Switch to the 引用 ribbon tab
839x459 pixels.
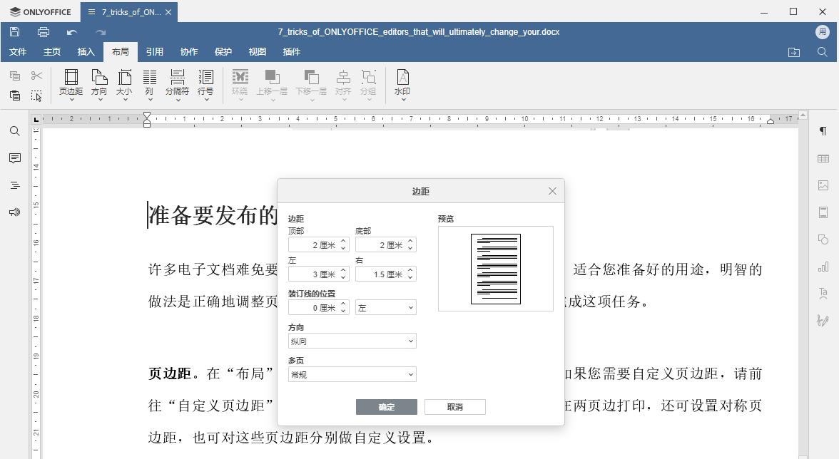154,51
